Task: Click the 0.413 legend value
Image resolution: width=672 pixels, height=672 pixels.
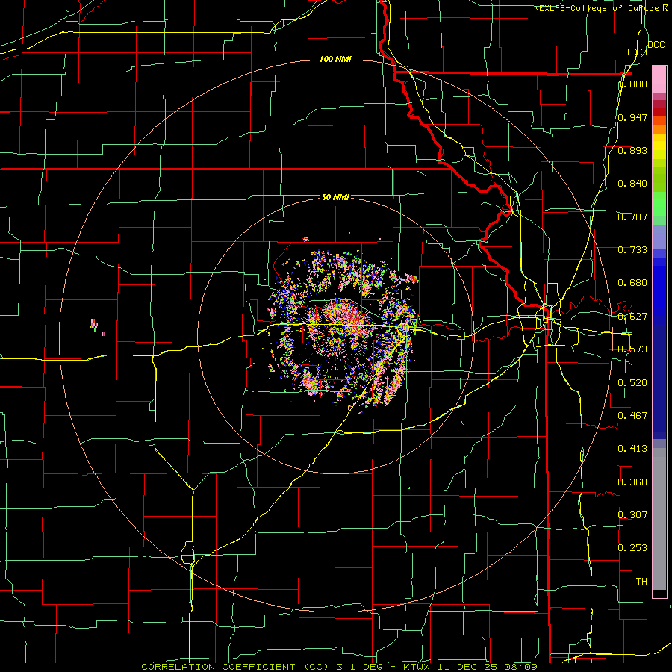Action: pos(632,449)
